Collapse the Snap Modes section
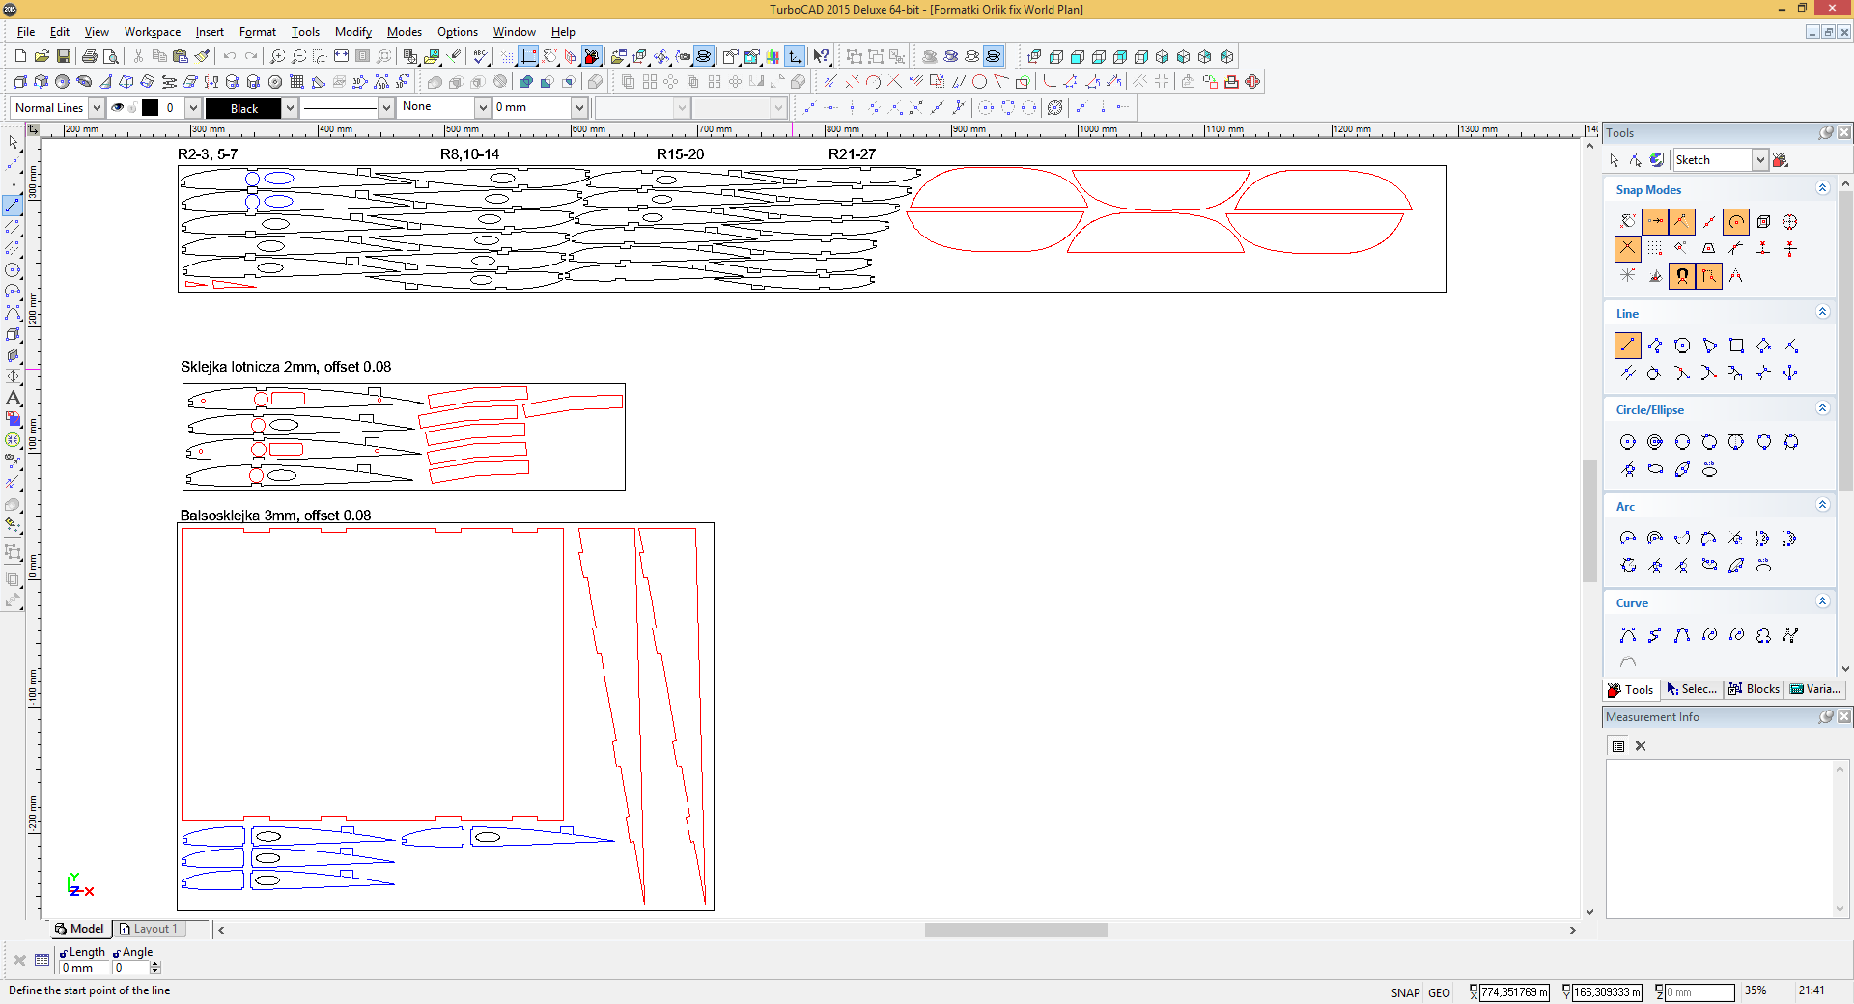 point(1822,189)
